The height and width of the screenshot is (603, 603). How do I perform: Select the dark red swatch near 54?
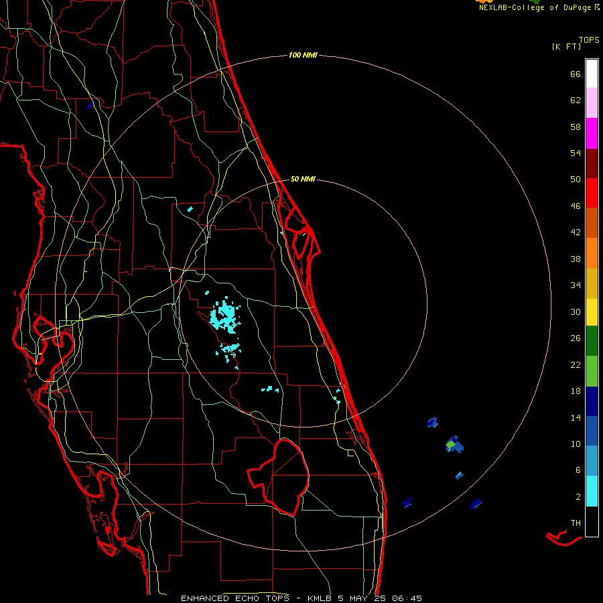pyautogui.click(x=592, y=164)
